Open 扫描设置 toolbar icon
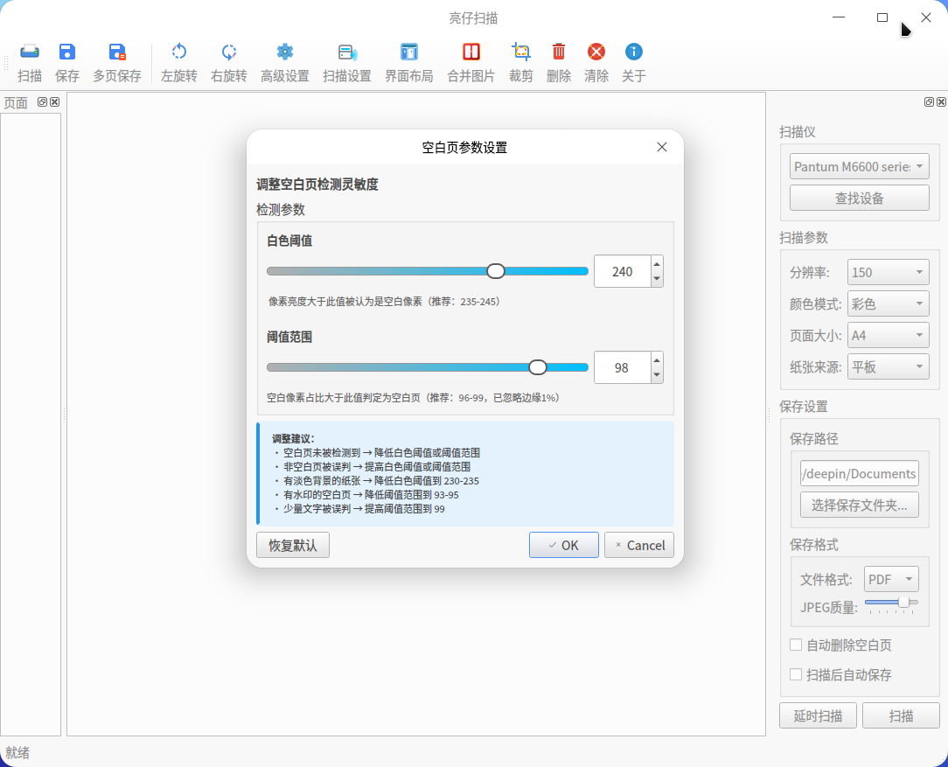 coord(347,52)
